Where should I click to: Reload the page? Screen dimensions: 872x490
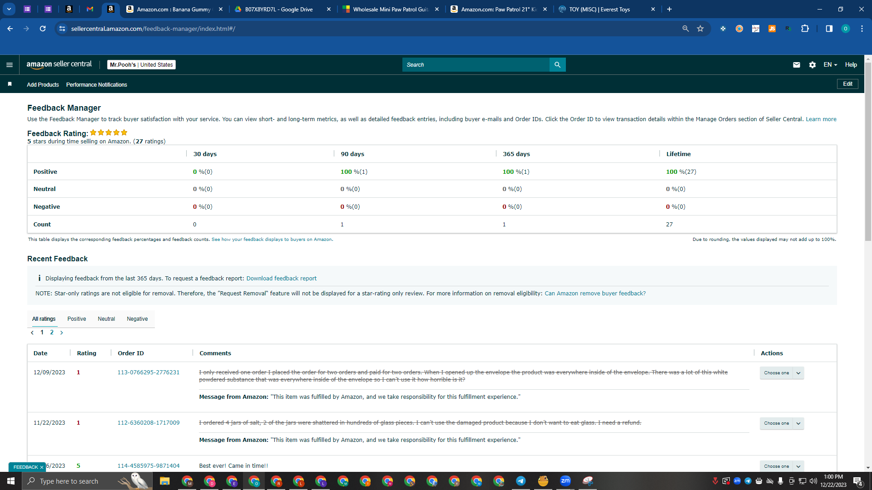coord(43,29)
